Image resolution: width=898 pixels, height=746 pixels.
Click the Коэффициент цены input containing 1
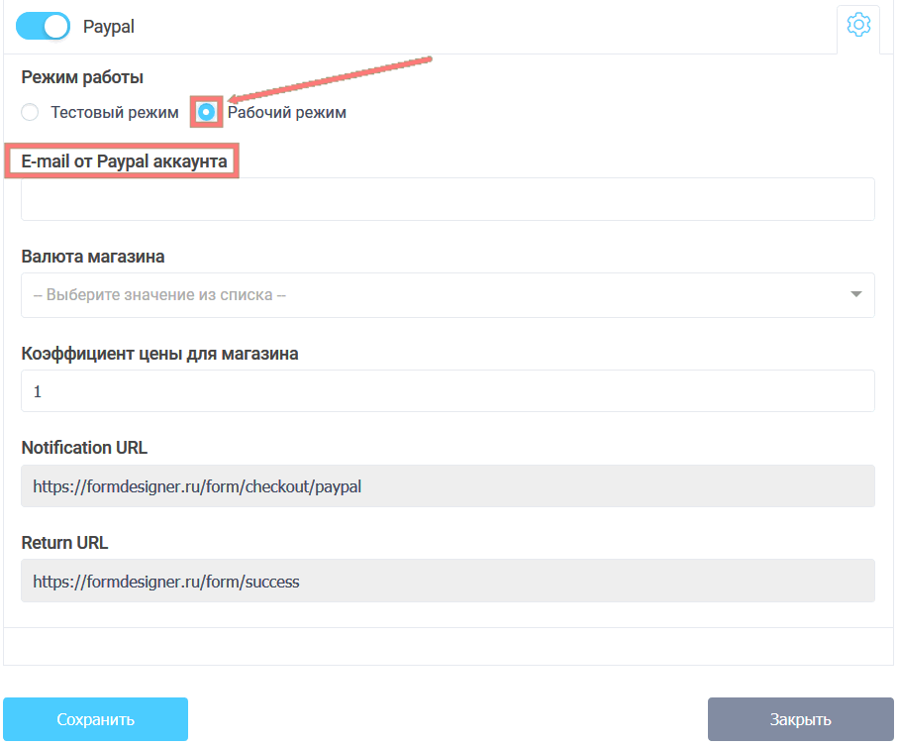click(x=448, y=391)
